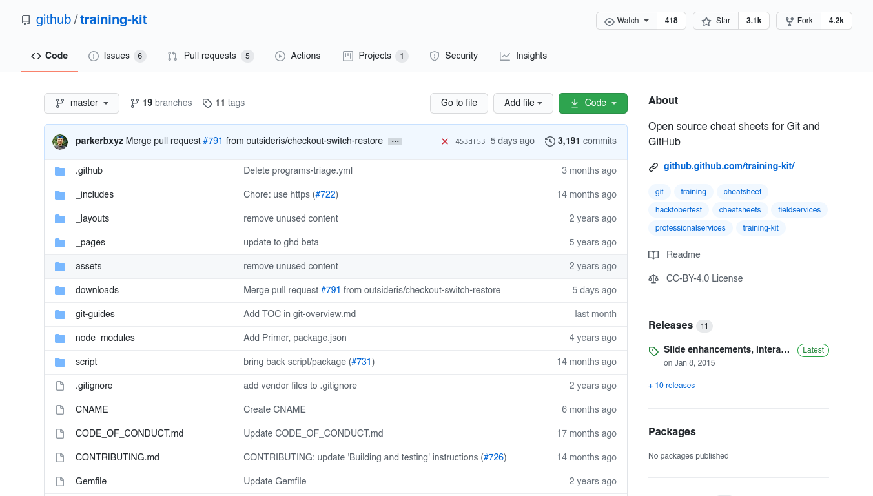Open the node_modules folder name
The width and height of the screenshot is (873, 496).
105,338
